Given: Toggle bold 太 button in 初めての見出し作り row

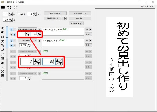Looking at the screenshot, I should point(39,30).
